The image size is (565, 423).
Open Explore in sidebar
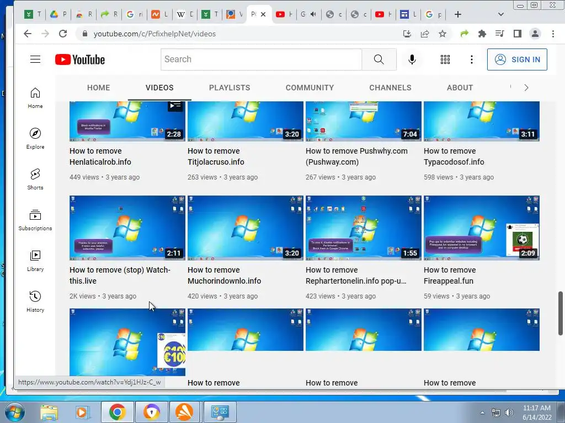[35, 138]
